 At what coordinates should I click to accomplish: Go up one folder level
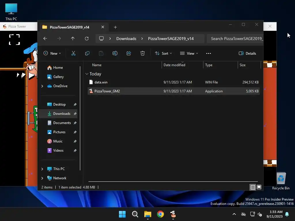pos(73,39)
